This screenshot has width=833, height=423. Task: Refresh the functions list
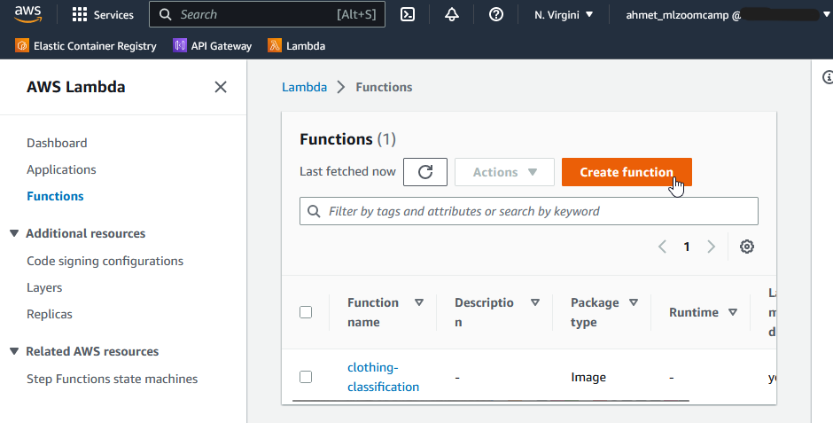(425, 172)
